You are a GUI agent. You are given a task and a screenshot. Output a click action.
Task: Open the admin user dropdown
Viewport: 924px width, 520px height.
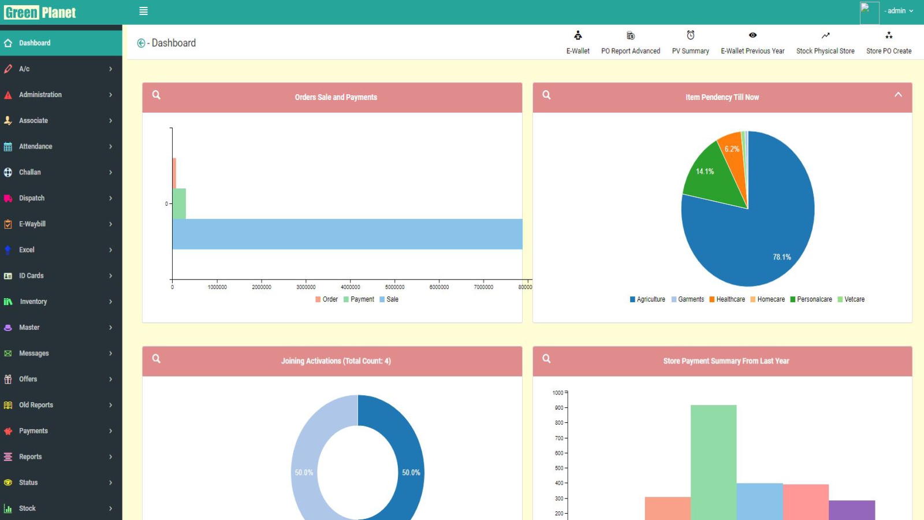(x=899, y=11)
